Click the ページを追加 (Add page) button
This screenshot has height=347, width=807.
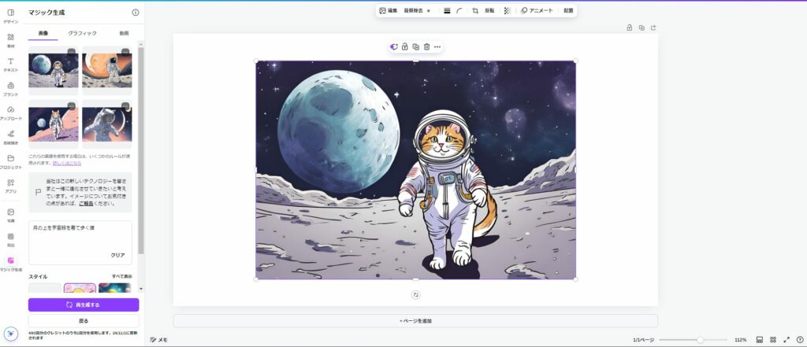pos(415,321)
